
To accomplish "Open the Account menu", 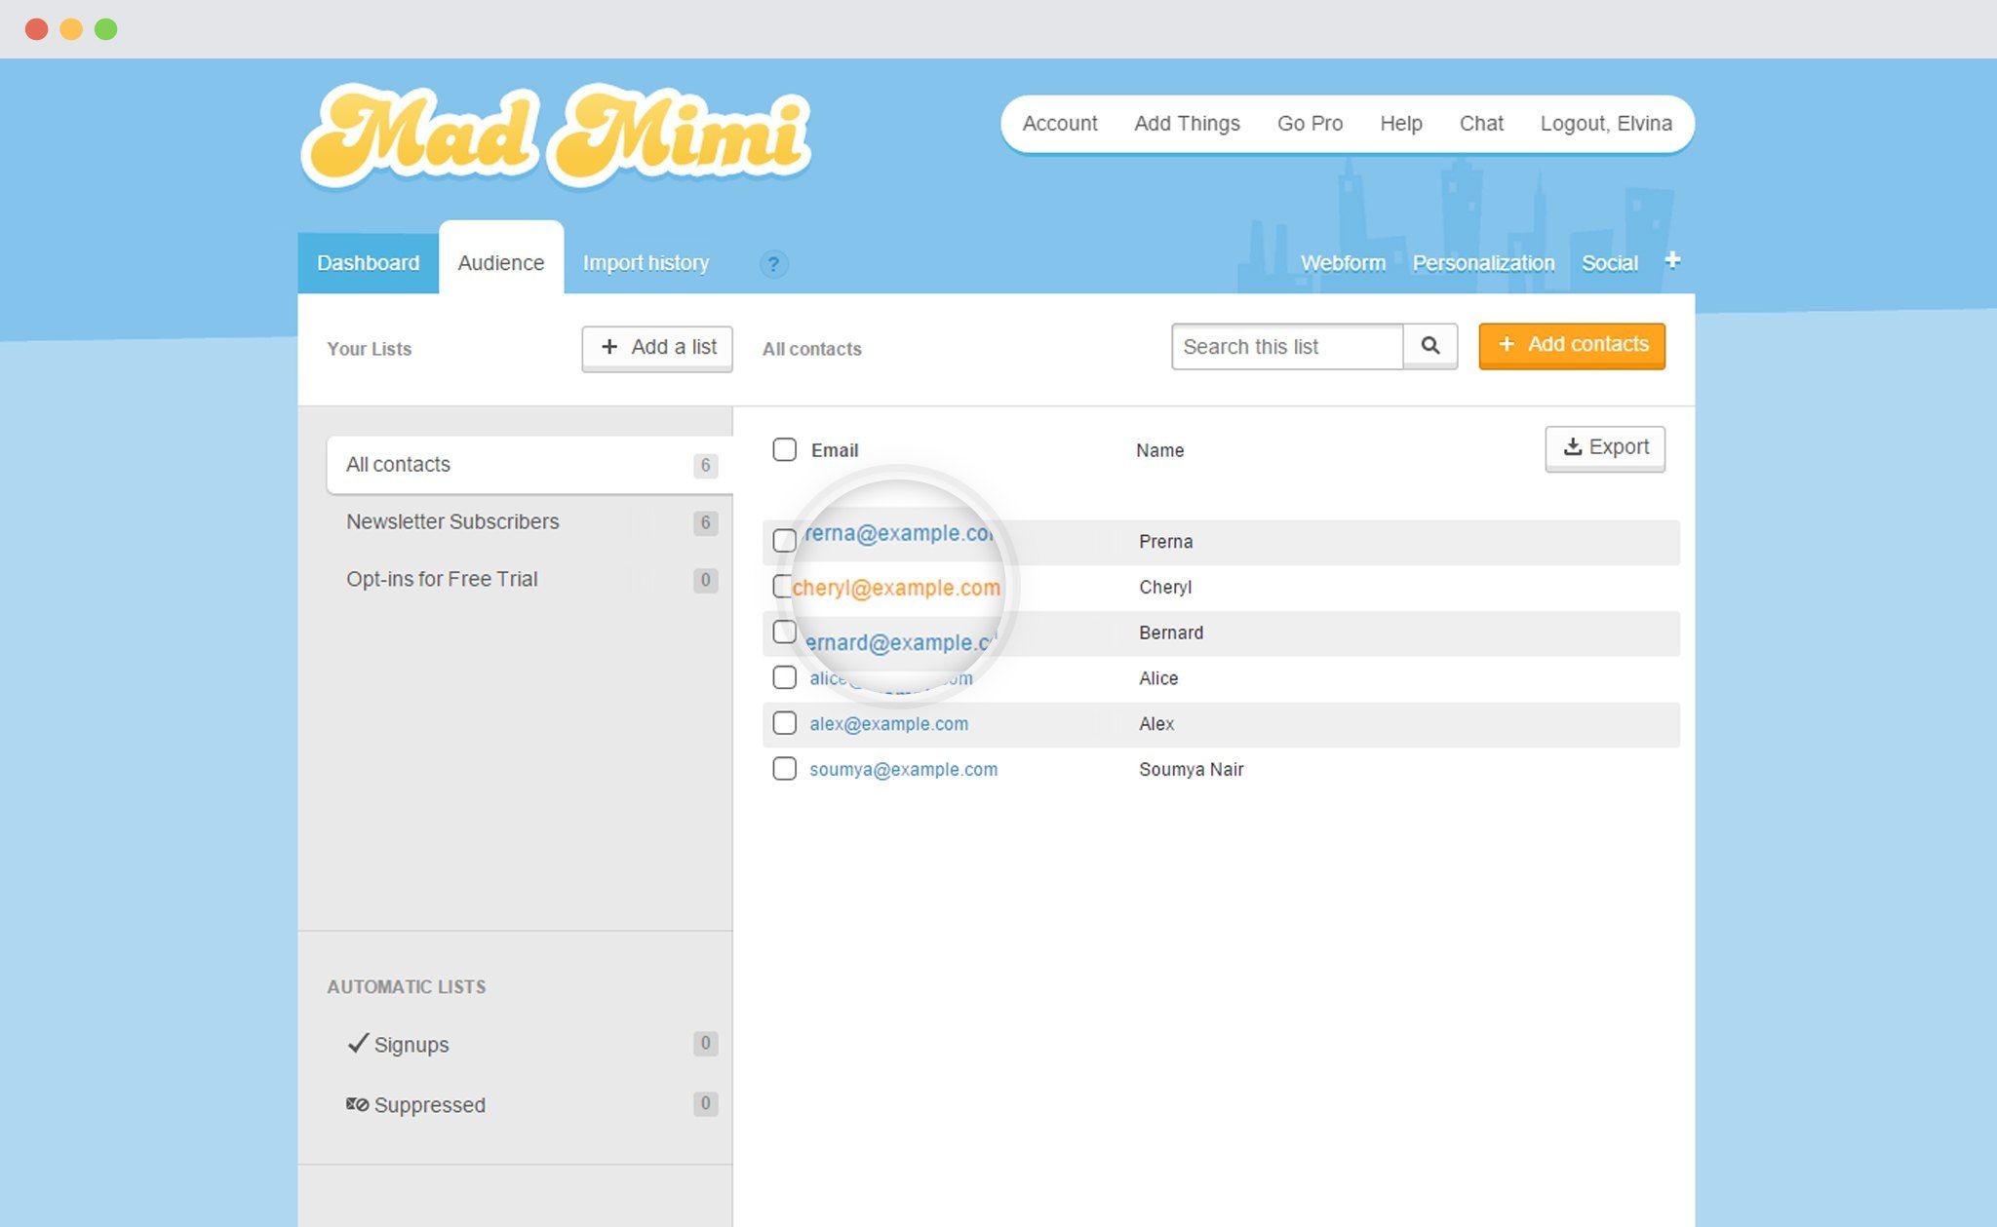I will point(1060,124).
